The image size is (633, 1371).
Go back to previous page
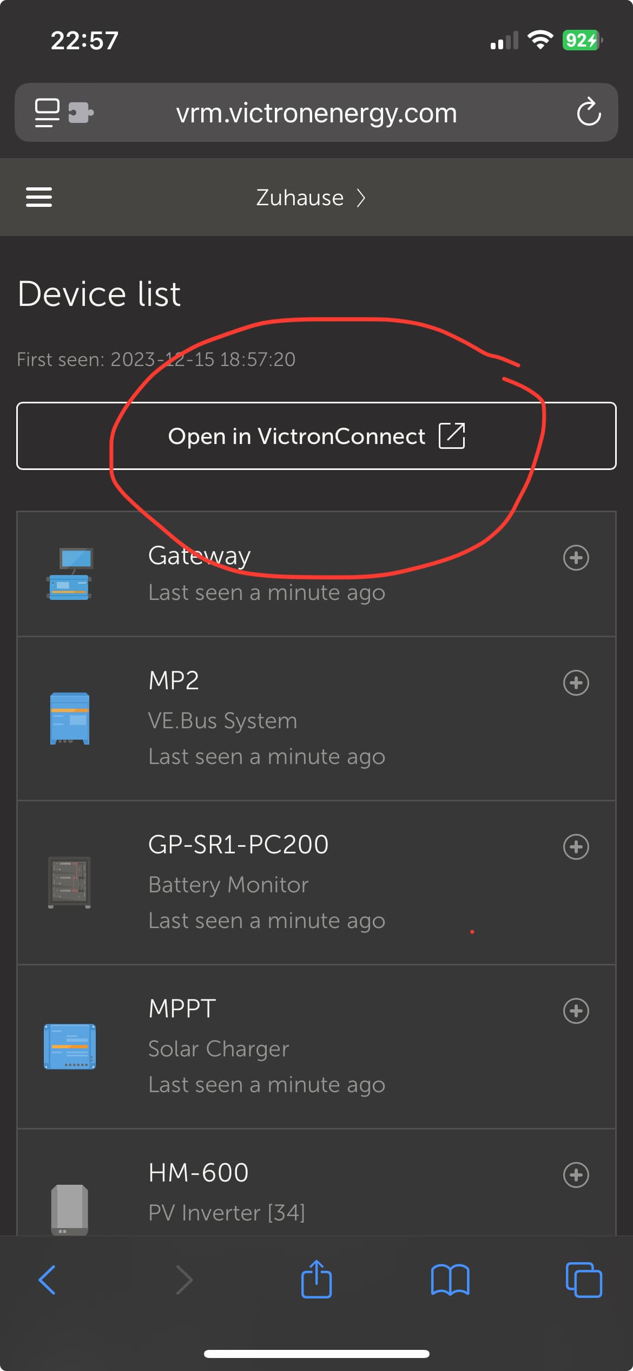tap(48, 1280)
